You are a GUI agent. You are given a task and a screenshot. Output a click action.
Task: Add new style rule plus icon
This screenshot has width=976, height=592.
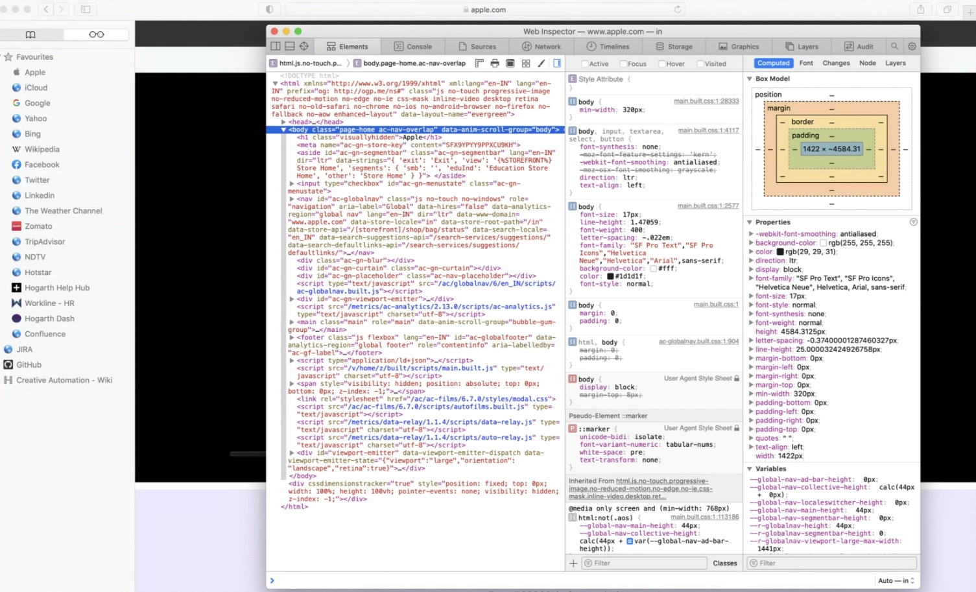pos(573,563)
